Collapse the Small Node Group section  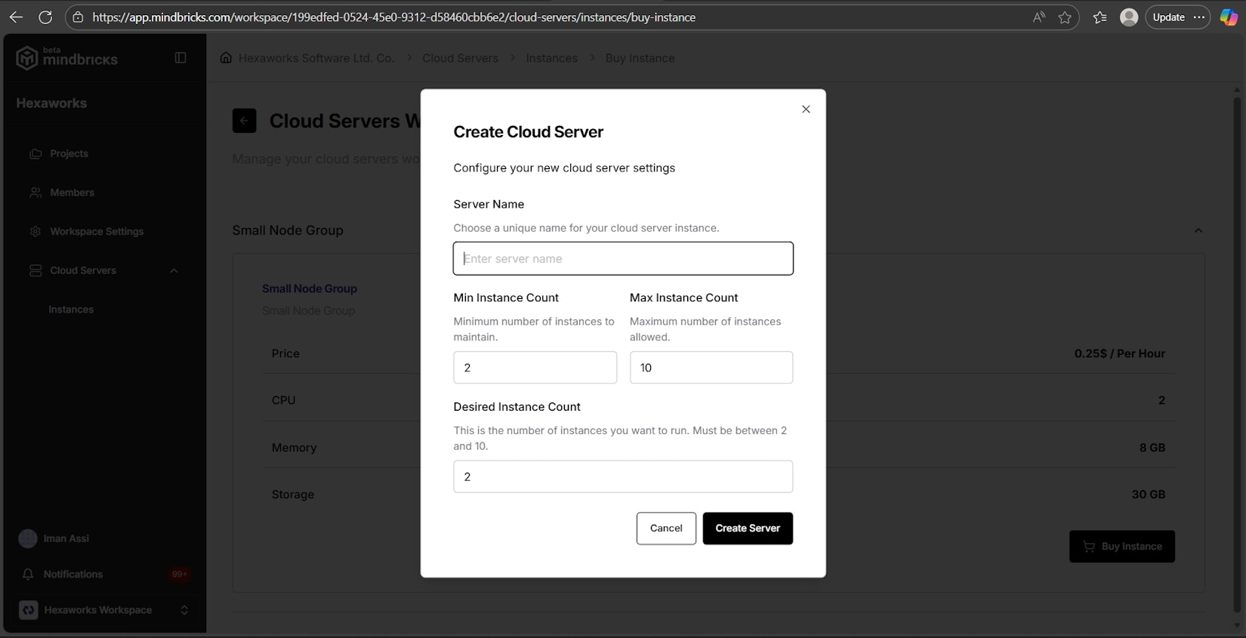[1198, 230]
